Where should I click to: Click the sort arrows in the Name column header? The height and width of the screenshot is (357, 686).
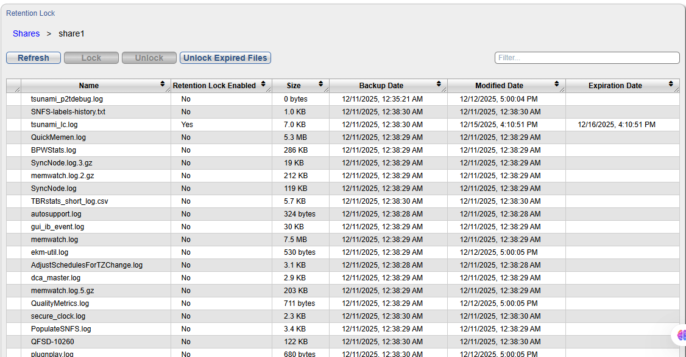point(163,84)
